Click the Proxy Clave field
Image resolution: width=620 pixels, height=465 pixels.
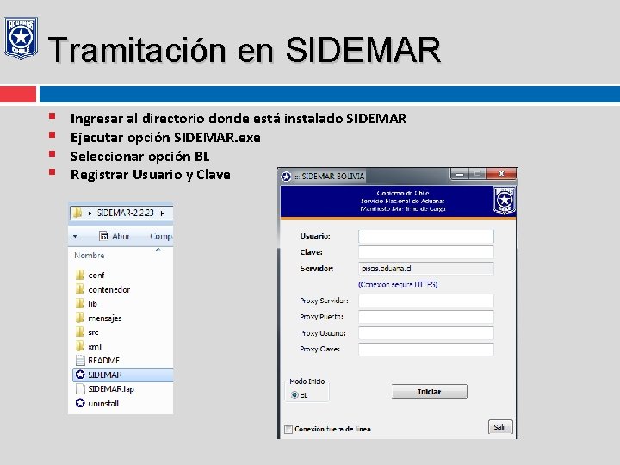tap(426, 349)
